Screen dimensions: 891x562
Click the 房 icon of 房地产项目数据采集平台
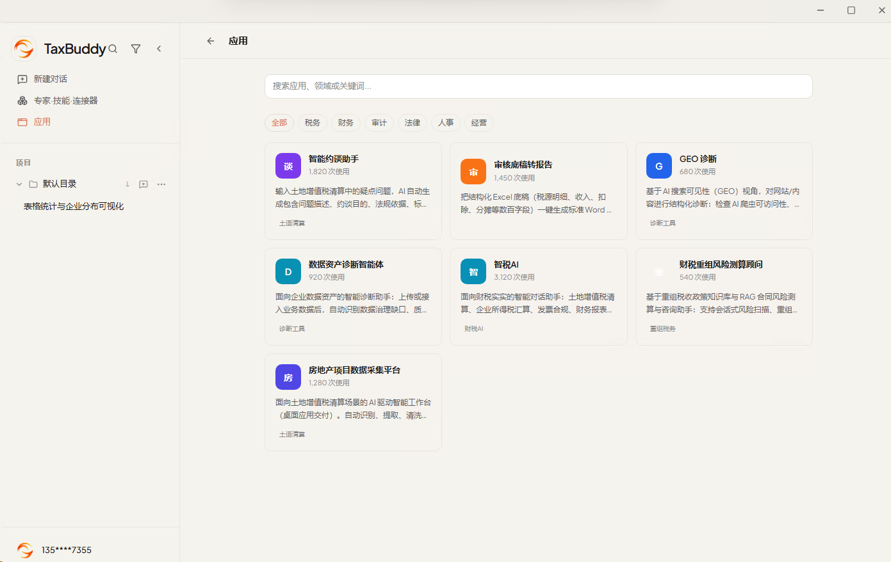point(288,377)
